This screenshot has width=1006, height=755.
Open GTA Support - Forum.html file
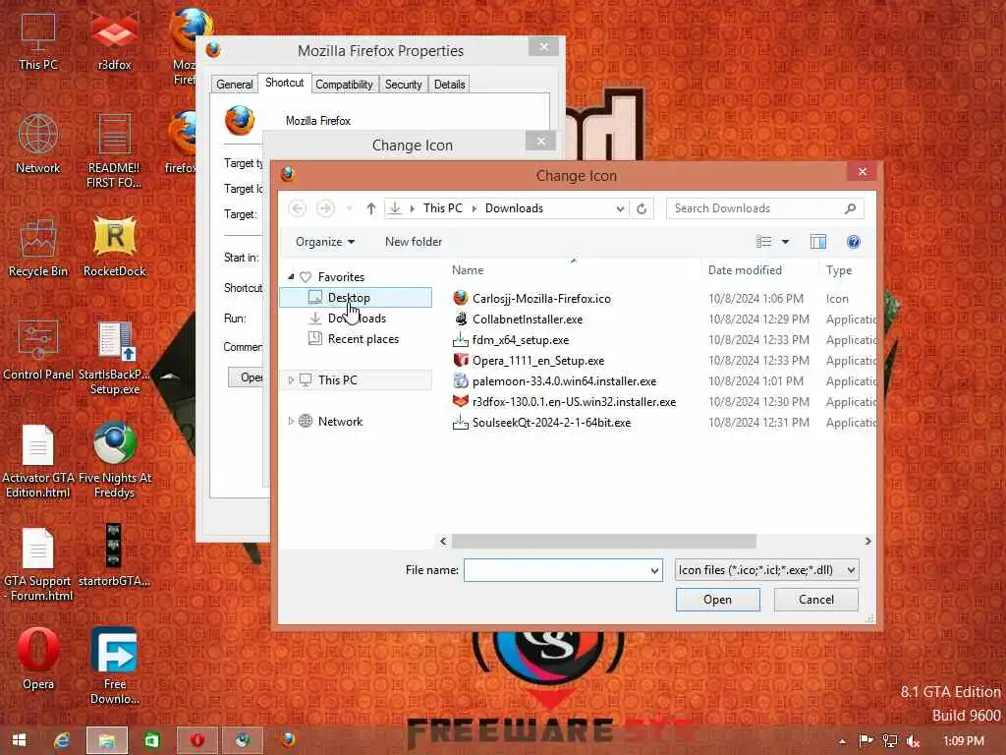pos(38,564)
